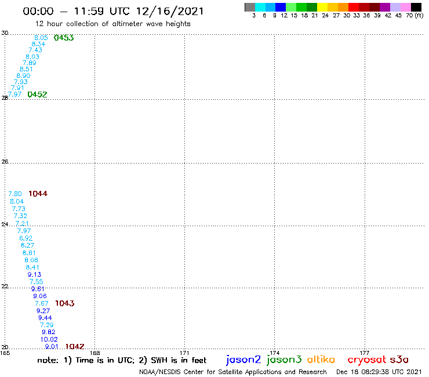This screenshot has height=377, width=429.
Task: Click the timestamp Dec 18 08:29:38 UTC 2021
Action: [379, 372]
